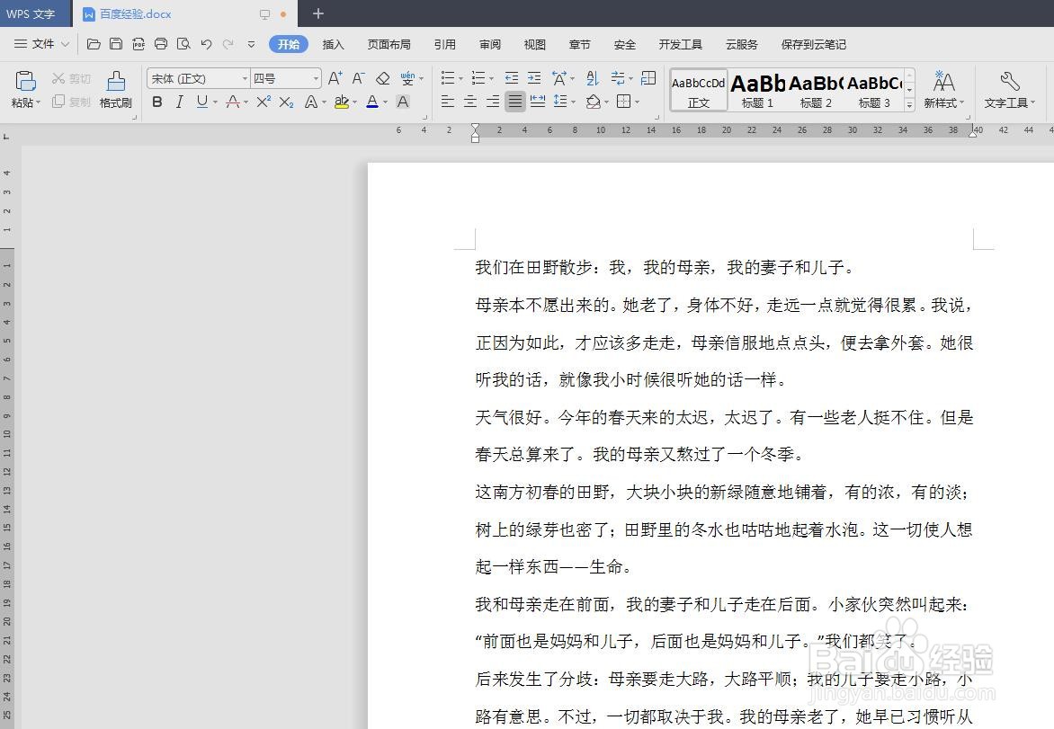This screenshot has width=1054, height=729.
Task: Open the 云服务 tab
Action: (741, 44)
